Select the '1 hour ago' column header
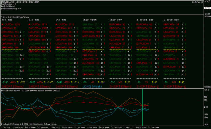This screenshot has width=211, height=129. (171, 20)
